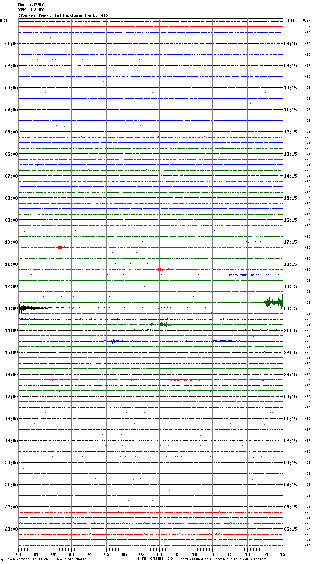This screenshot has height=564, width=312.
Task: Click the Each Vertical Division 166.67 microvolts note
Action: 47,559
